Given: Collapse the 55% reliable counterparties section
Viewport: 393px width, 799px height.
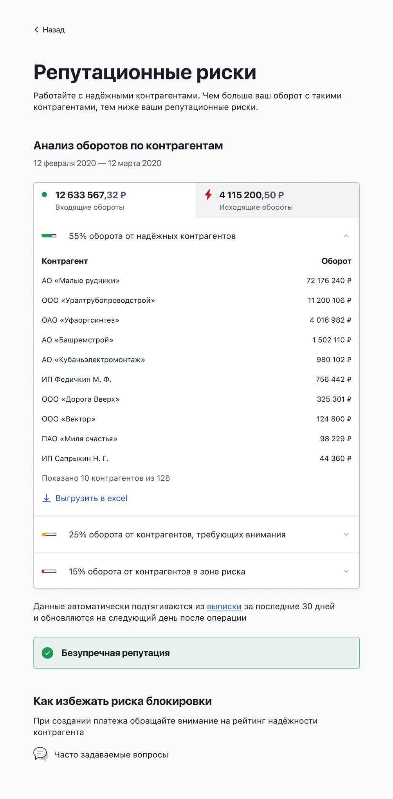Looking at the screenshot, I should 346,236.
